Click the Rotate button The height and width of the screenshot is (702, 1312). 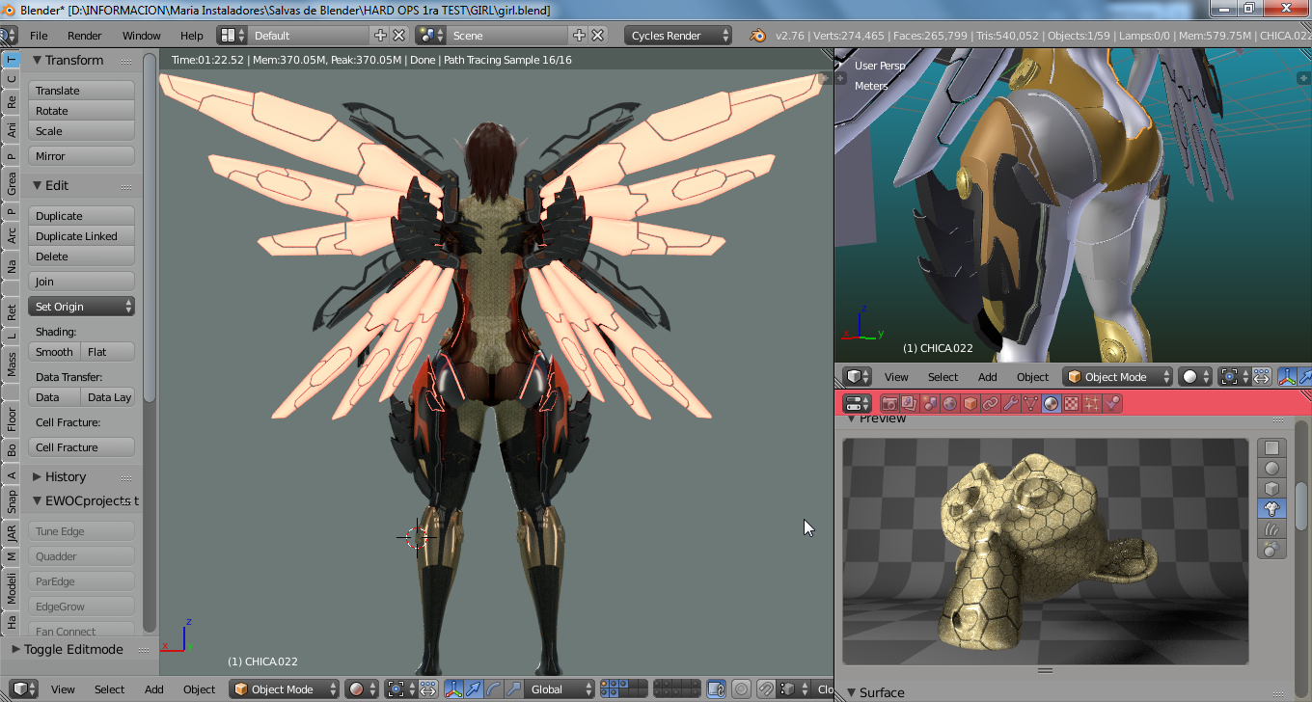(81, 111)
